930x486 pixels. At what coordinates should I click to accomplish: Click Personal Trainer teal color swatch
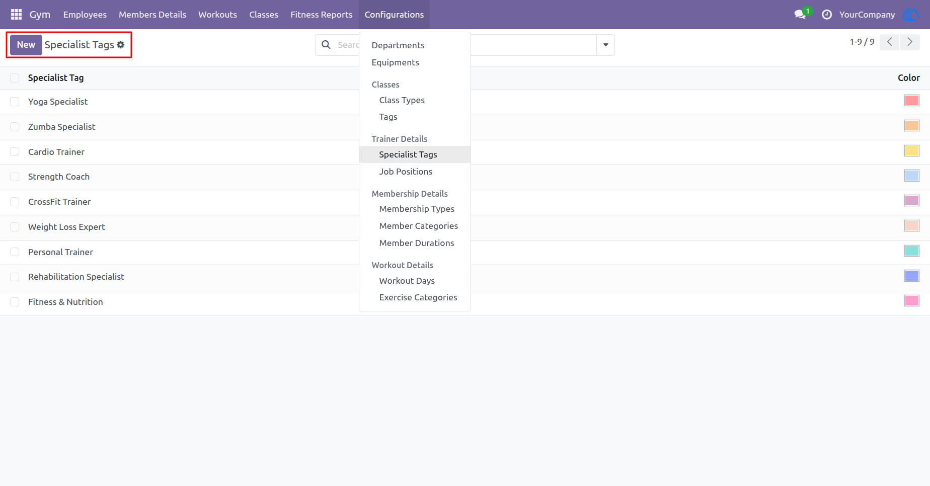(912, 251)
